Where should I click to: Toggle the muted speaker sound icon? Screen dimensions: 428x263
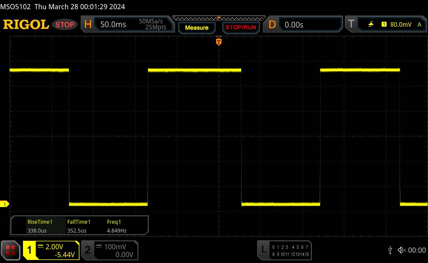(x=402, y=250)
